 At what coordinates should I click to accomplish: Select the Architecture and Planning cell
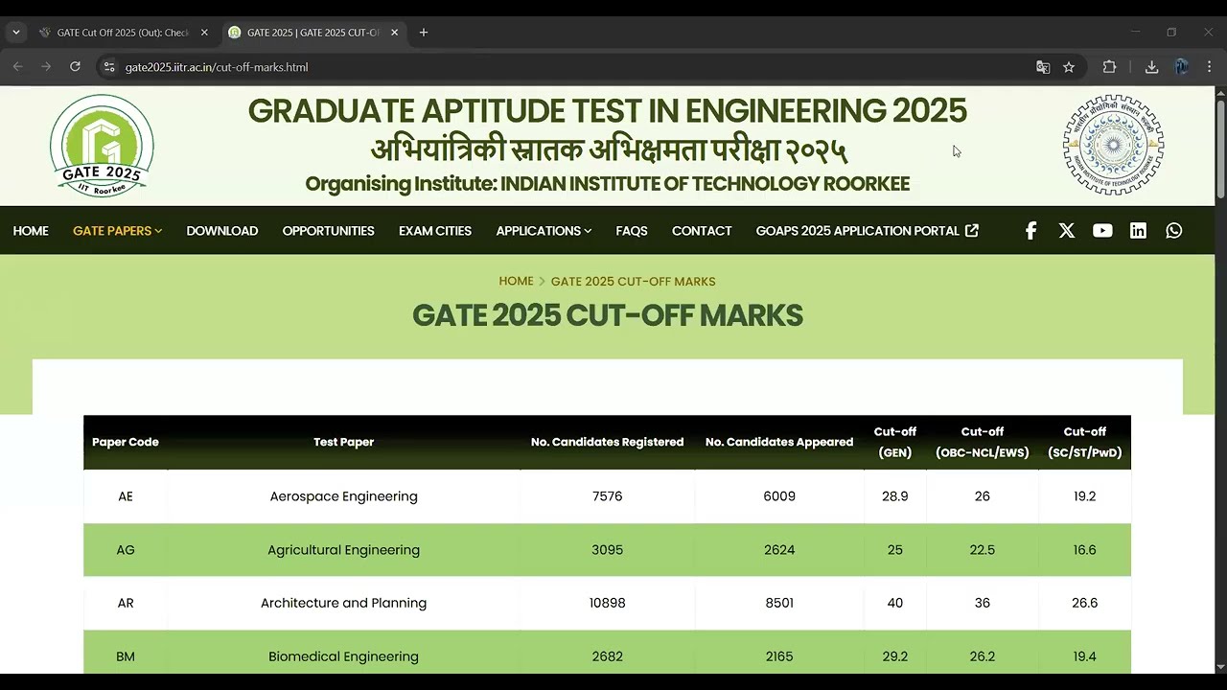(343, 603)
